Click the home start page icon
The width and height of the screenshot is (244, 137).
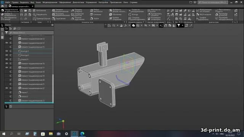pyautogui.click(x=2, y=6)
